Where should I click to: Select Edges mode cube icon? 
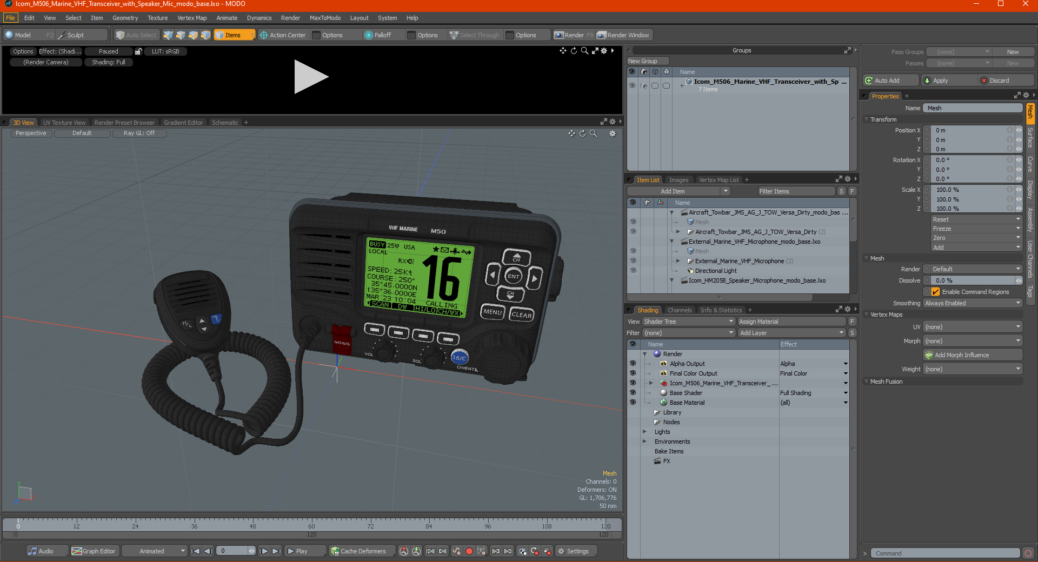pos(181,35)
